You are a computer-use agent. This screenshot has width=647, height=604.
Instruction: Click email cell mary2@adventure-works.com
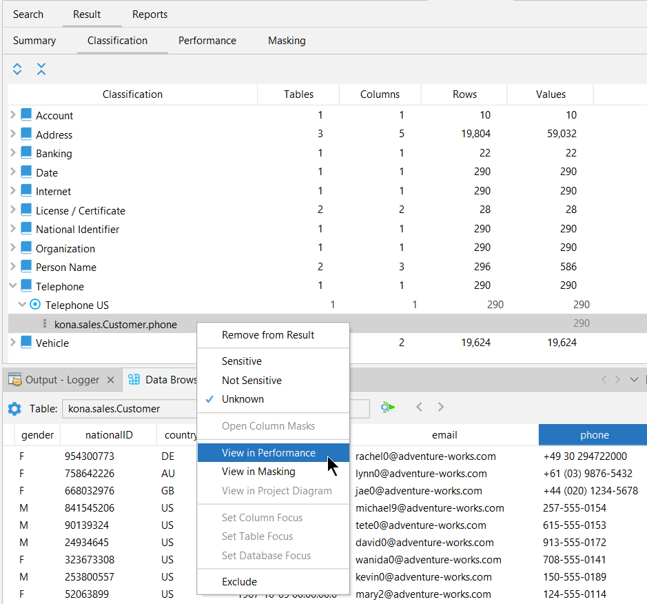point(423,594)
